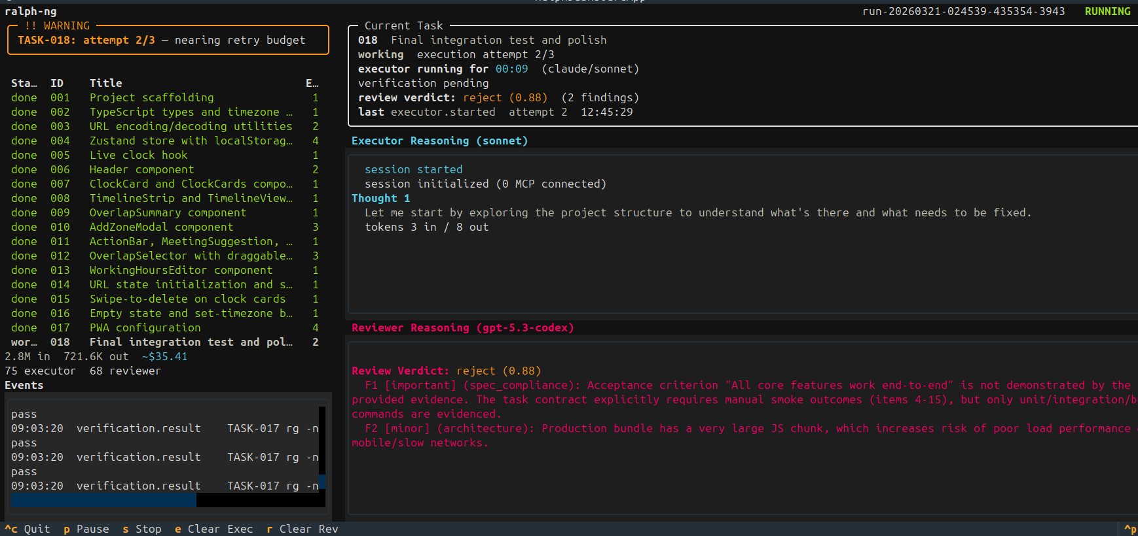Select task 009 OverlapSummary component
This screenshot has width=1138, height=536.
[165, 212]
